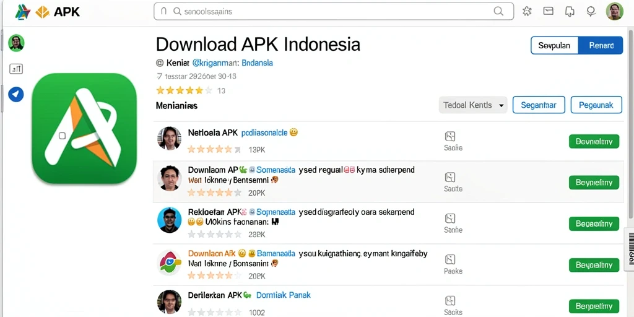This screenshot has width=634, height=317.
Task: Click the Sanhe icon in Rekloefan APK row
Action: pos(450,219)
